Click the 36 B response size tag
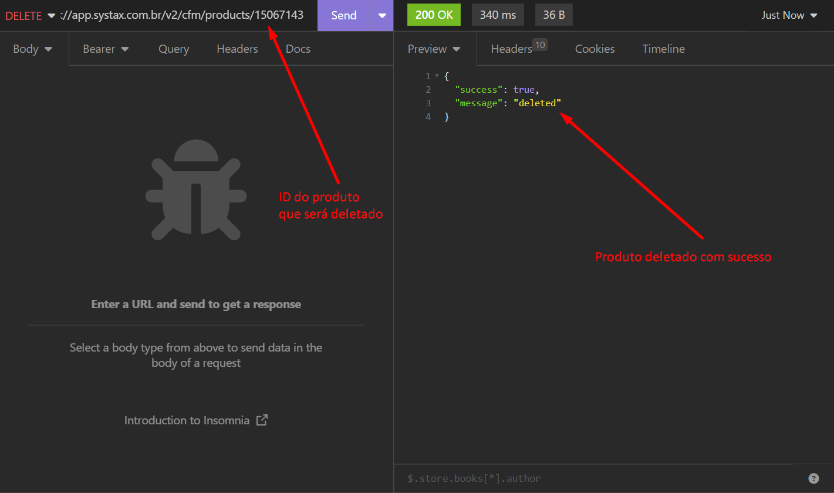This screenshot has height=493, width=834. (x=553, y=15)
